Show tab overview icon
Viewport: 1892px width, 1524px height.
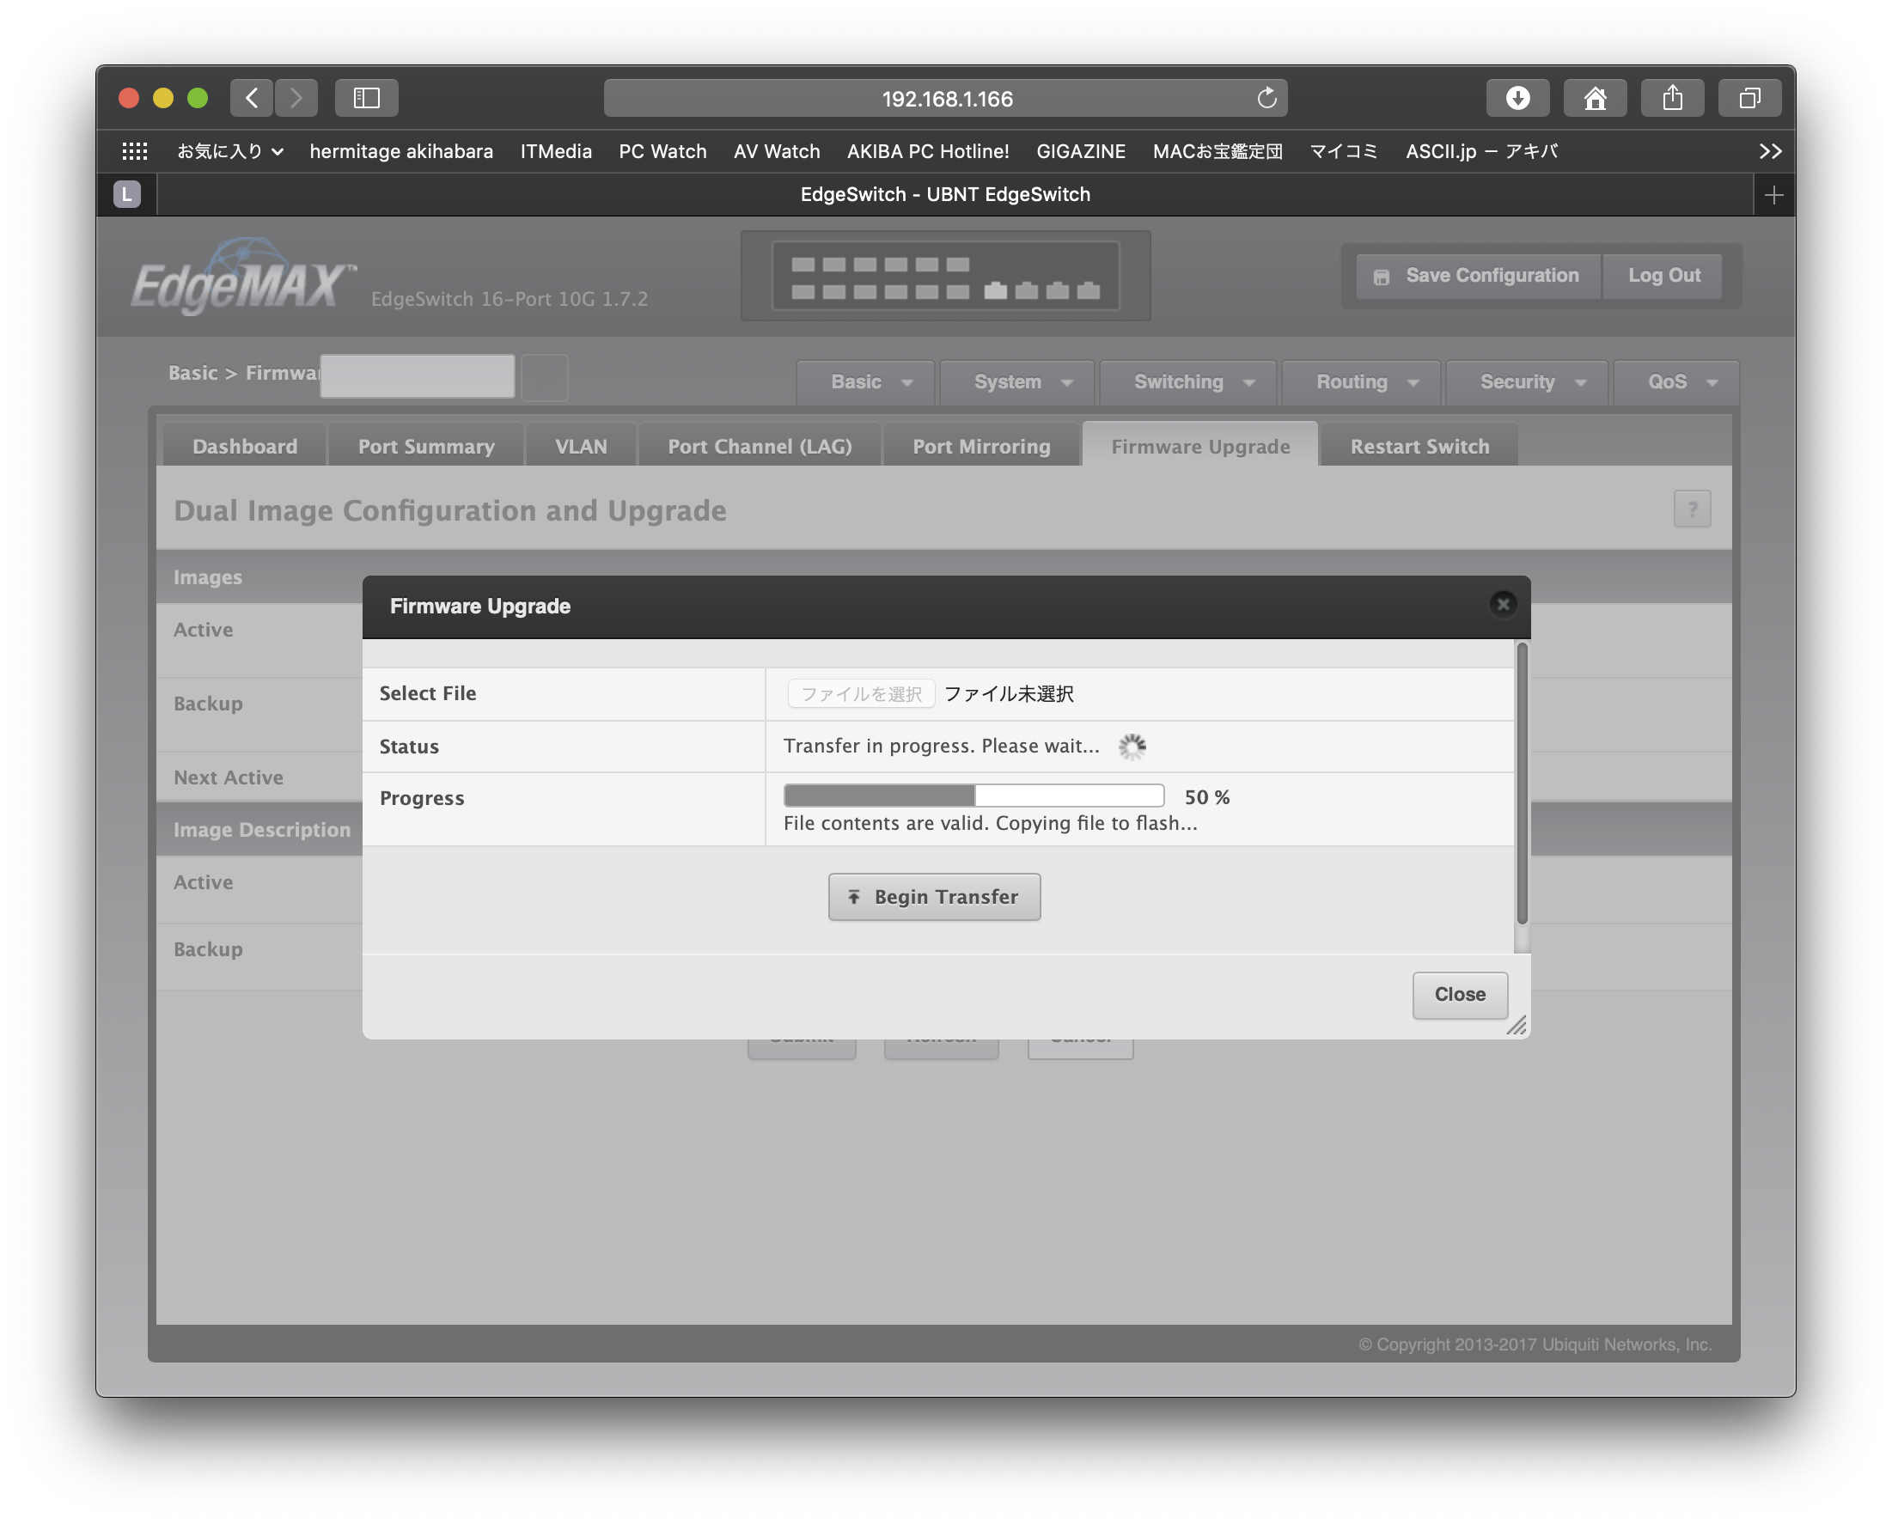1749,97
